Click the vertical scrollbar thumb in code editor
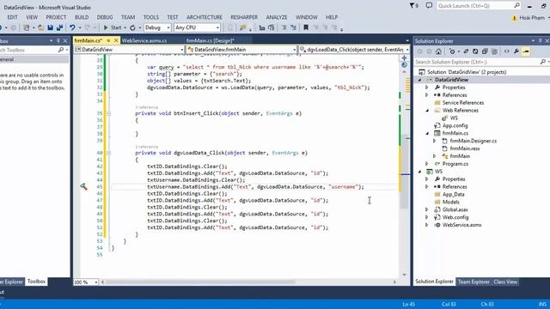This screenshot has height=309, width=550. tap(405, 171)
